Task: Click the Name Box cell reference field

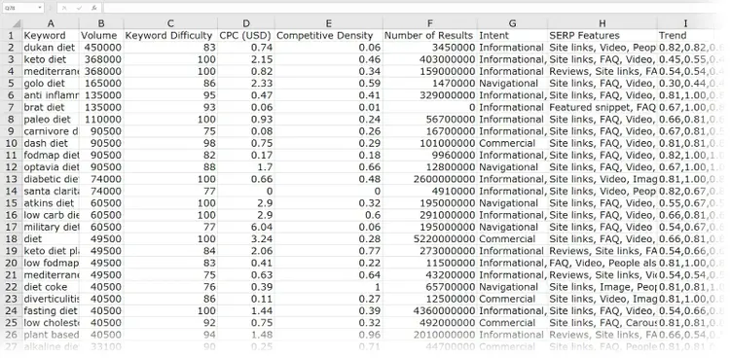Action: click(18, 8)
